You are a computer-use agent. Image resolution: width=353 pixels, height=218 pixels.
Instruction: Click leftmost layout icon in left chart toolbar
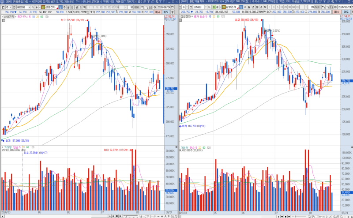point(3,7)
